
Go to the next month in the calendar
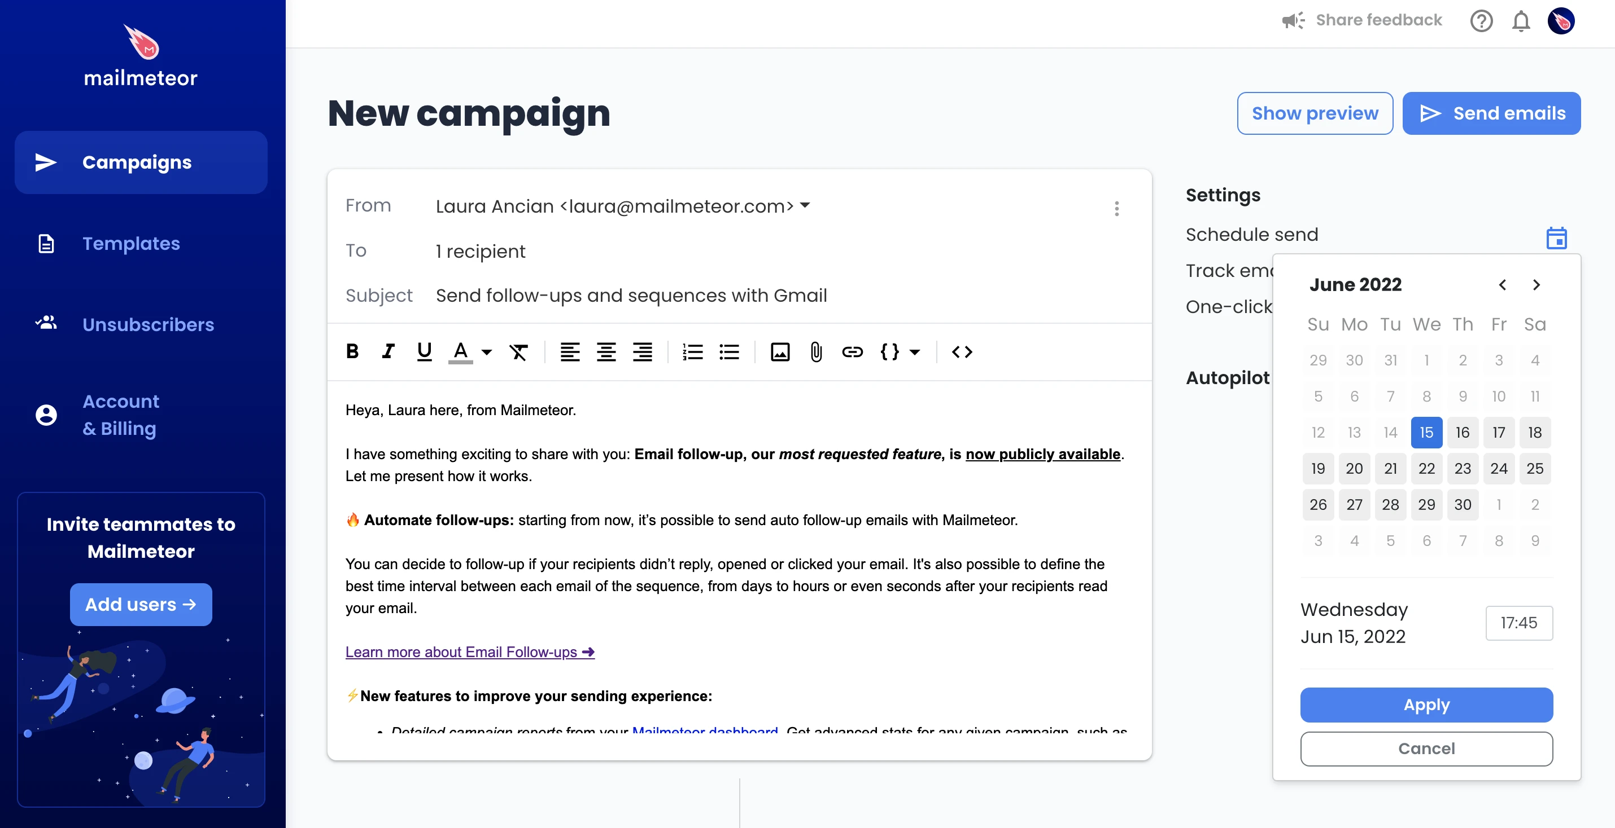[x=1536, y=285]
